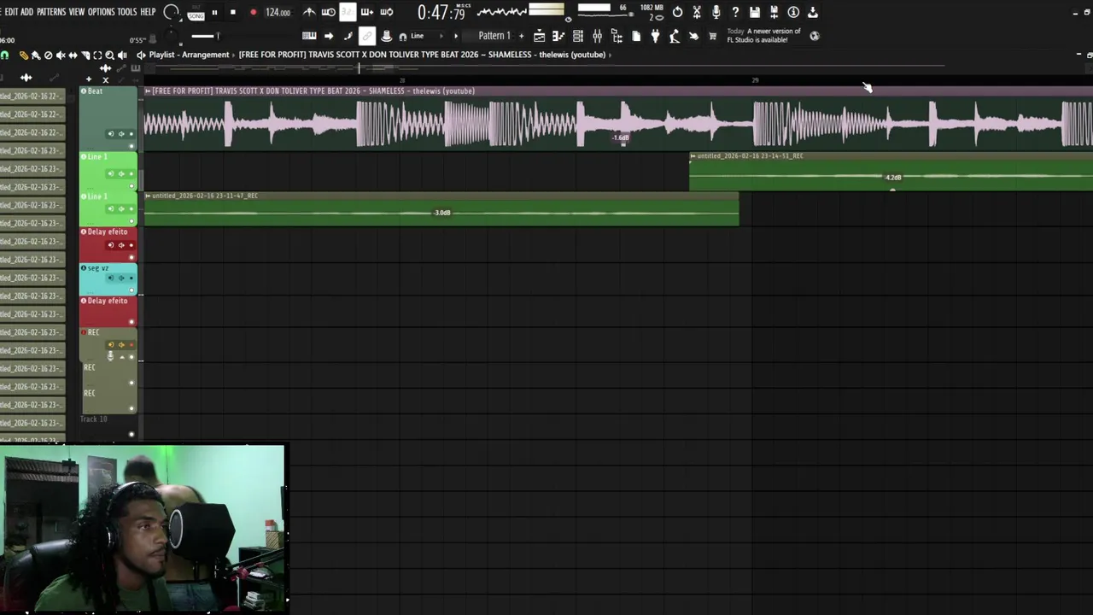The width and height of the screenshot is (1093, 615).
Task: Click the question mark help icon
Action: pyautogui.click(x=735, y=12)
